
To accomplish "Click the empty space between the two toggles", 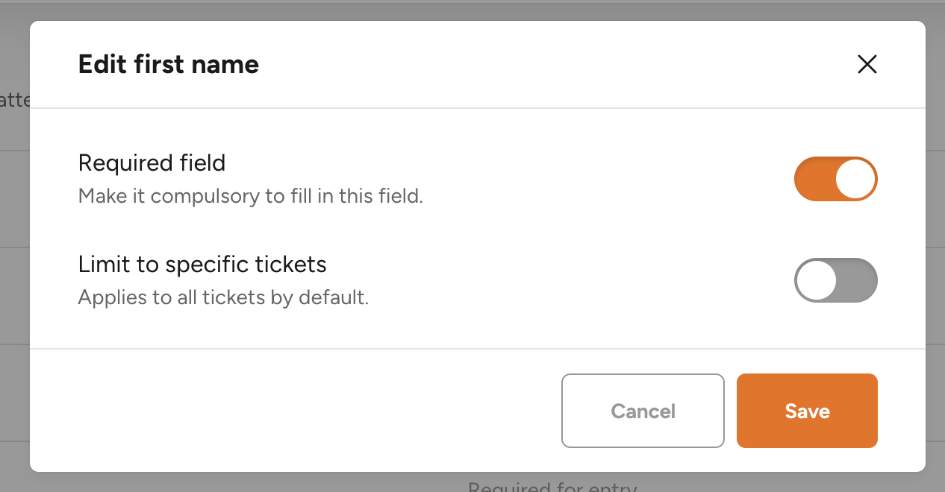I will (x=835, y=230).
